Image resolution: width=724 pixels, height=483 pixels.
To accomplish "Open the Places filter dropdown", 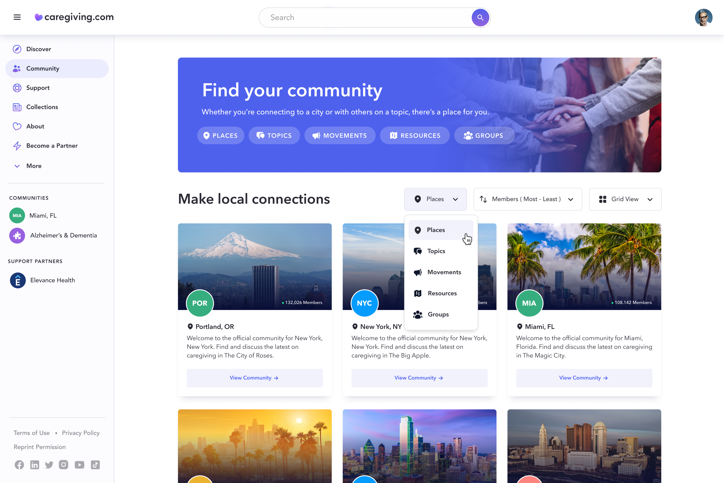I will [435, 199].
